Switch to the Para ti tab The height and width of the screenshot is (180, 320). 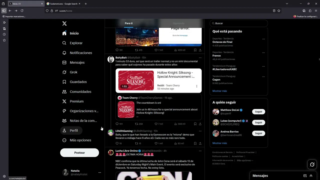pos(129,23)
